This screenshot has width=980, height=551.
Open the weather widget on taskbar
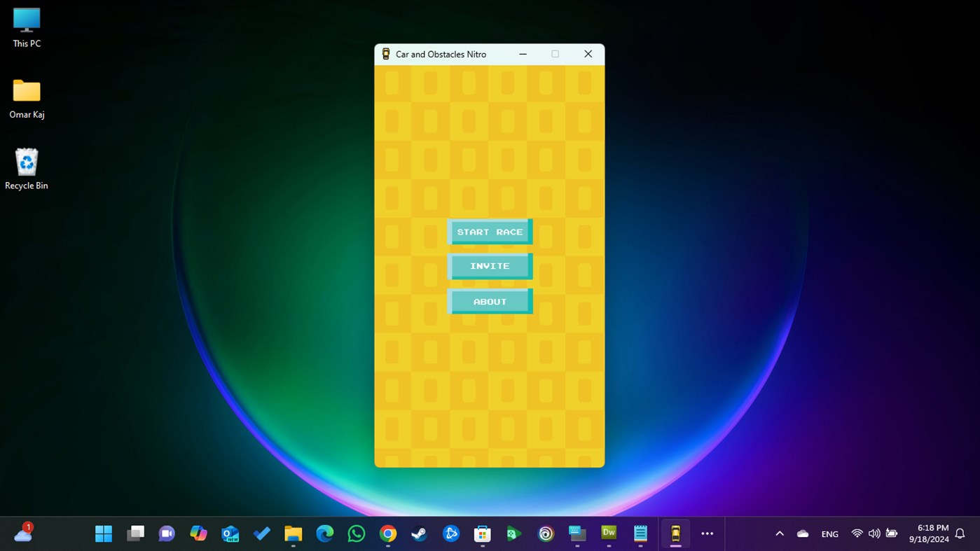[x=23, y=533]
